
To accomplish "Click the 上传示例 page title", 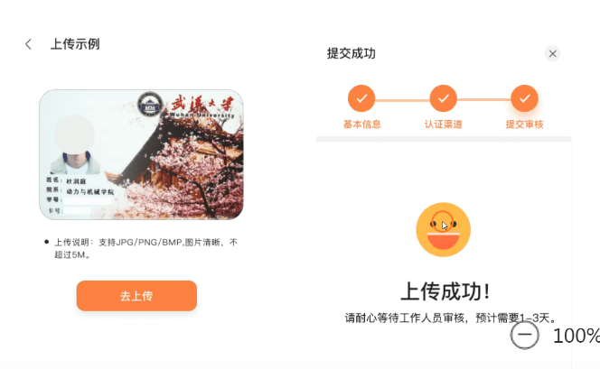I will coord(75,44).
